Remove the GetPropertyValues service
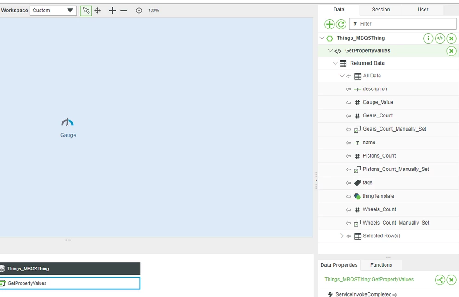The height and width of the screenshot is (297, 459). tap(451, 51)
